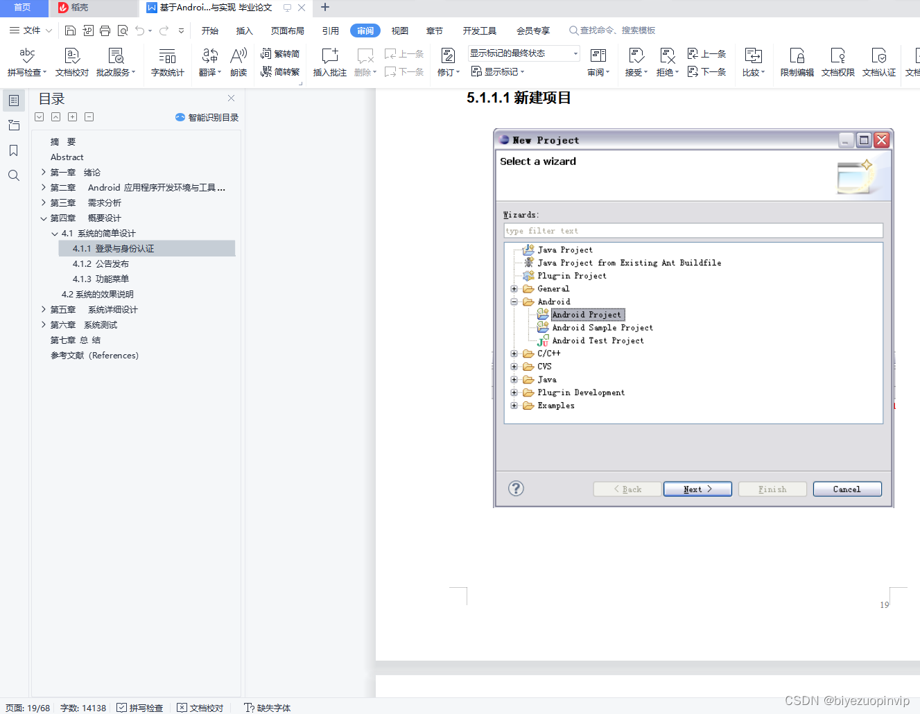
Task: Expand the 第五章 系统详细设计 outline entry
Action: [43, 309]
